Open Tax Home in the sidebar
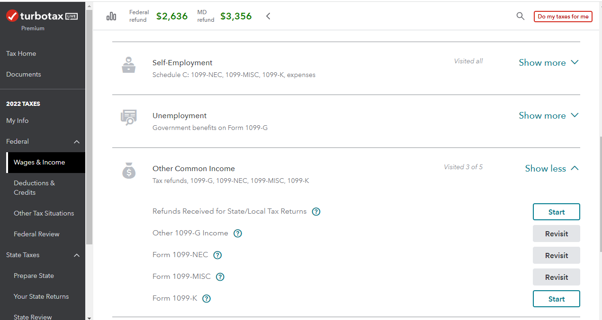The image size is (602, 320). coord(21,53)
